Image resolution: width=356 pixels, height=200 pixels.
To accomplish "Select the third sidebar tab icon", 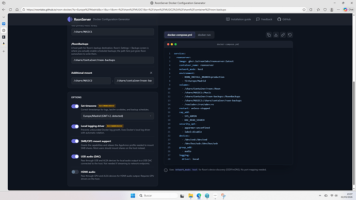I will point(4,37).
